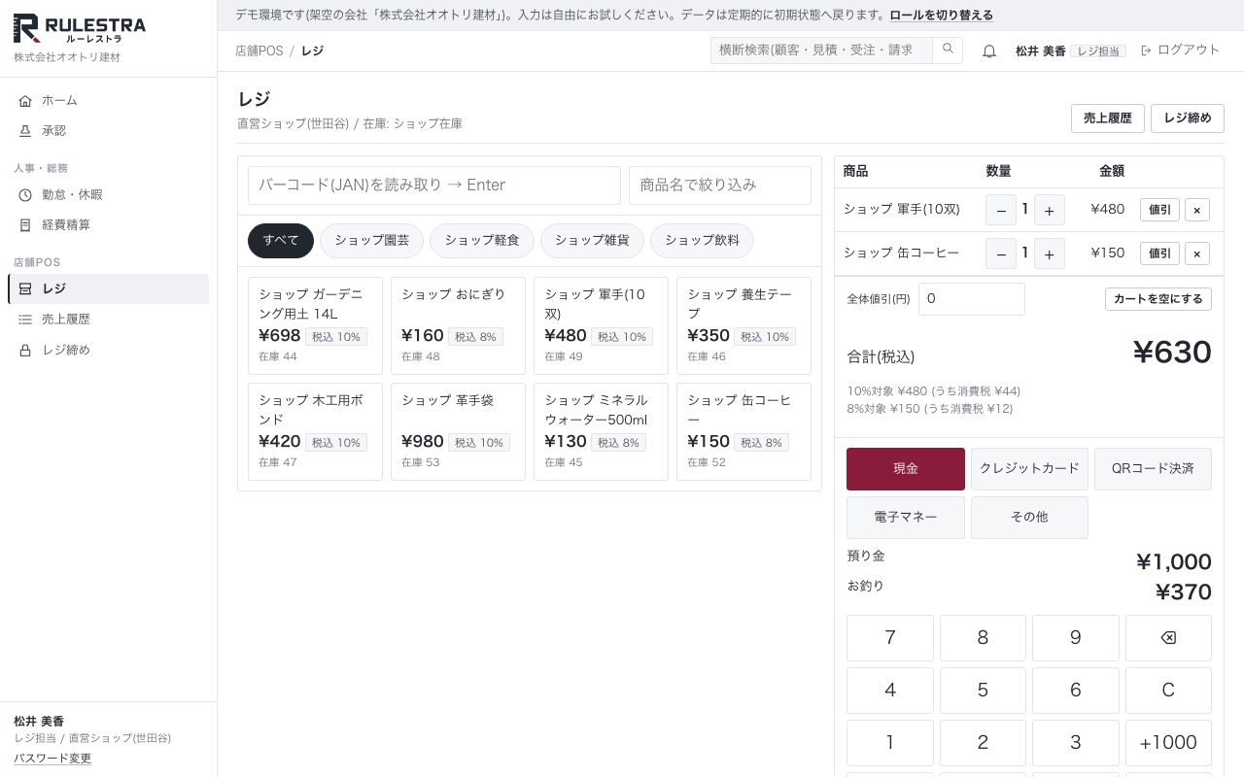Click the search magnifier icon
Screen dimensions: 1244x777
click(948, 51)
